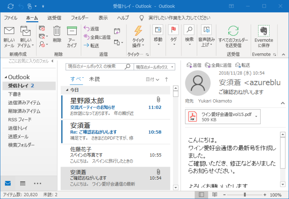Click the New Mail (新しいメール) icon
Viewport: 289px width, 199px height.
click(x=9, y=32)
